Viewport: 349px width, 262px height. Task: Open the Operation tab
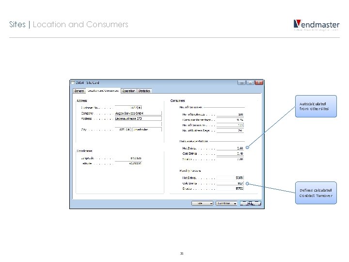click(128, 91)
